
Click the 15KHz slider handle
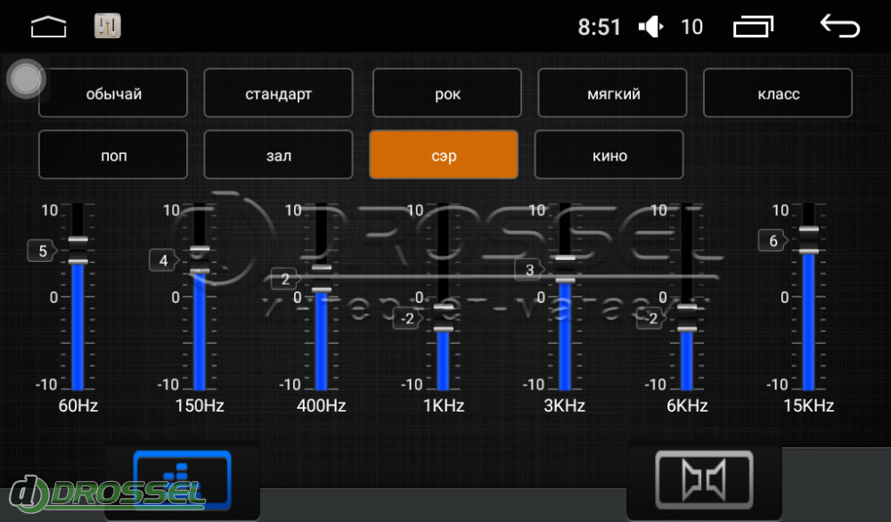point(809,241)
